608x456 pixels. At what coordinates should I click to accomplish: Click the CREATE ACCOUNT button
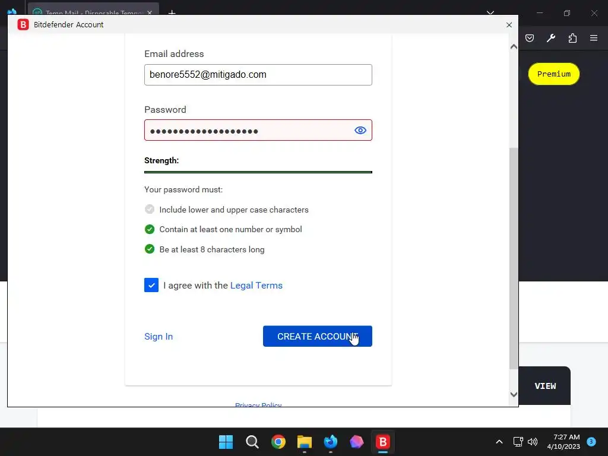pyautogui.click(x=317, y=336)
